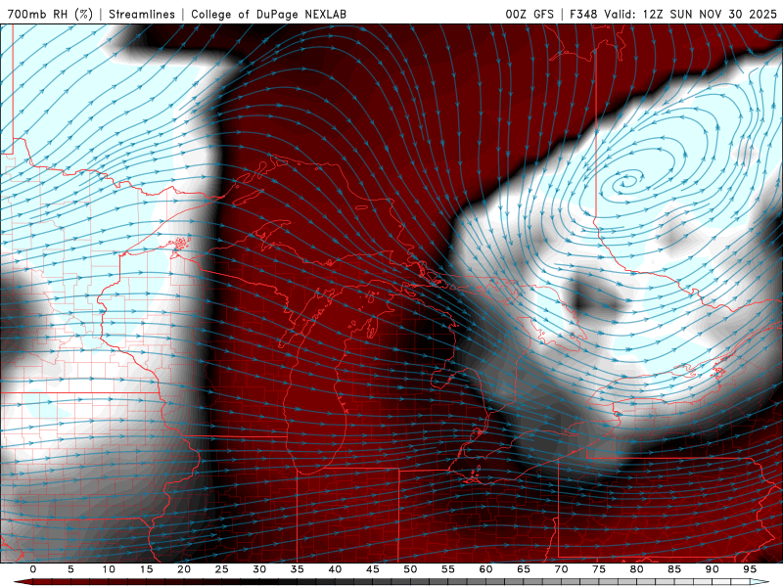Click the colorbar label '0'
This screenshot has height=587, width=783.
[x=33, y=569]
